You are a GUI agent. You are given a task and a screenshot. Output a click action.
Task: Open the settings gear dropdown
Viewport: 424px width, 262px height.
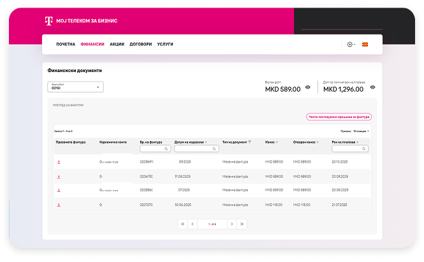pyautogui.click(x=350, y=45)
